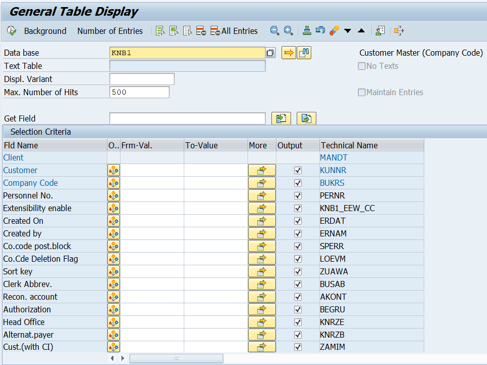Viewport: 487px width, 365px height.
Task: Open selection option for Alternat.payer row
Action: pos(114,335)
